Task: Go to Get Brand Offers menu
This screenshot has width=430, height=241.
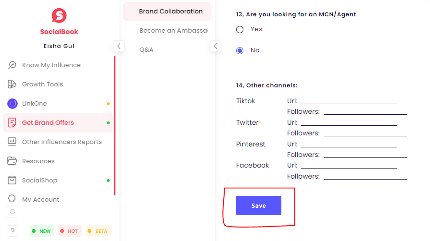Action: 48,123
